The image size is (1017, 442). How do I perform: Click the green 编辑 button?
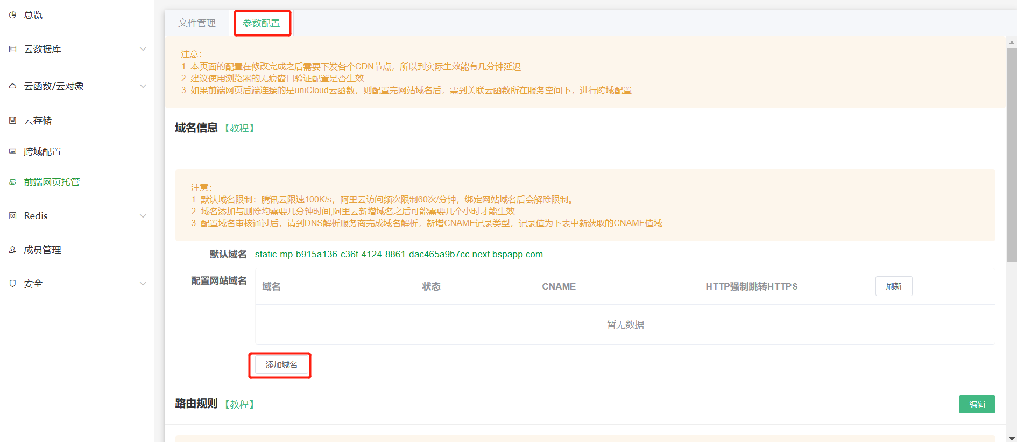pyautogui.click(x=977, y=404)
